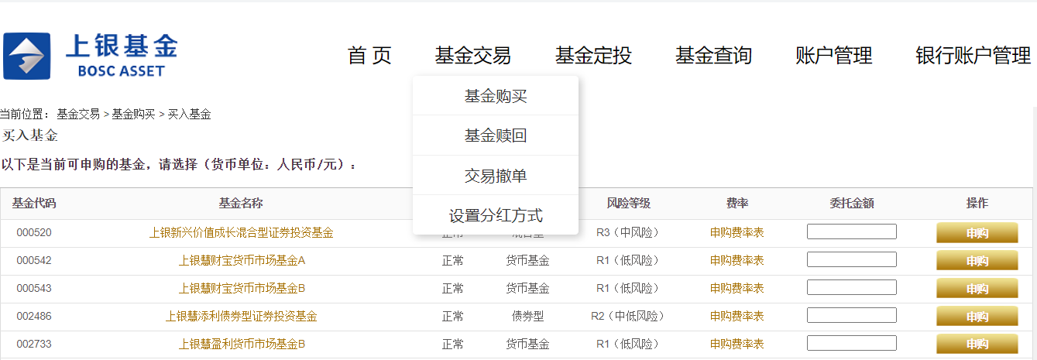This screenshot has width=1037, height=360.
Task: Click 申购 button for fund 002486
Action: click(x=977, y=317)
